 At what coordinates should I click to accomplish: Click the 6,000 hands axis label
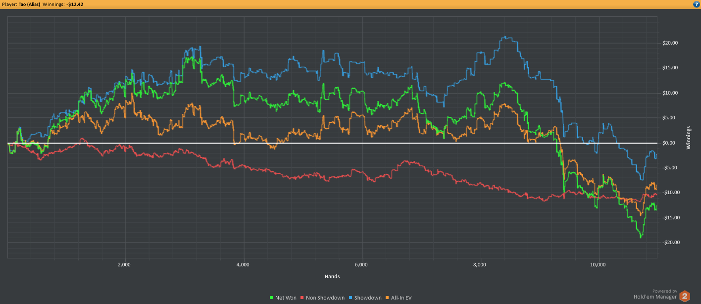point(362,265)
